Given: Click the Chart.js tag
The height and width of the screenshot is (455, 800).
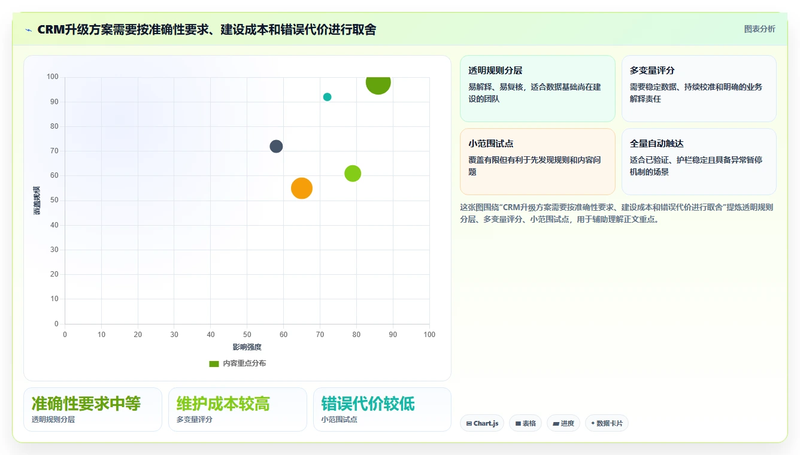Looking at the screenshot, I should (482, 423).
